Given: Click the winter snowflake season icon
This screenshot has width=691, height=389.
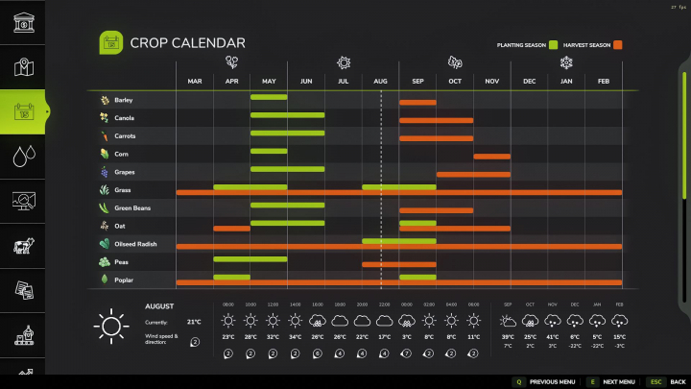Looking at the screenshot, I should pos(566,62).
